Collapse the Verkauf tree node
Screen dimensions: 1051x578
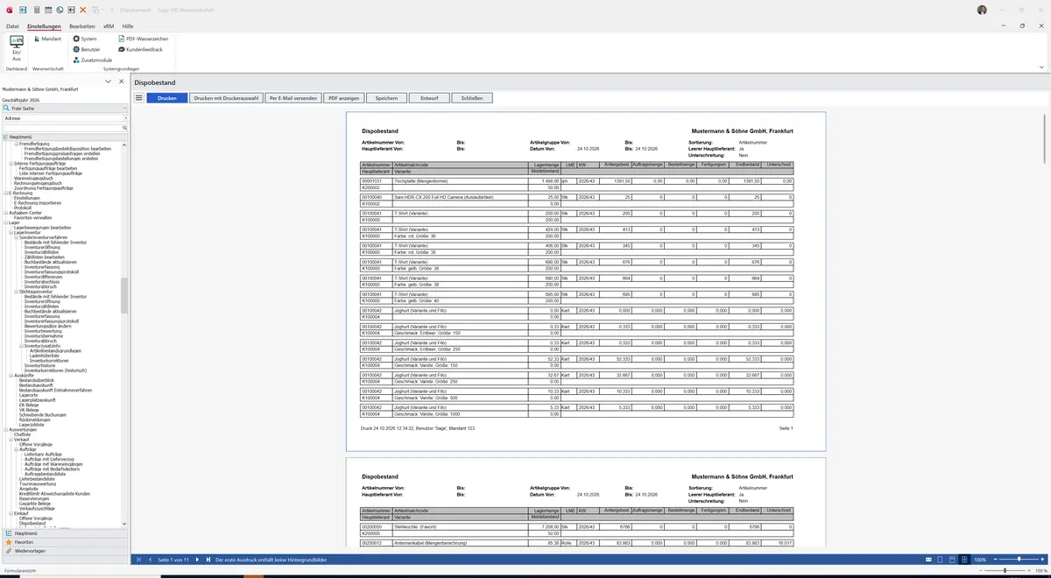(11, 440)
